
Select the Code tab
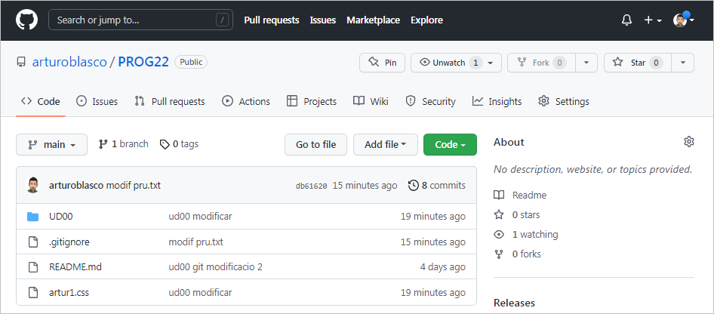(x=41, y=101)
